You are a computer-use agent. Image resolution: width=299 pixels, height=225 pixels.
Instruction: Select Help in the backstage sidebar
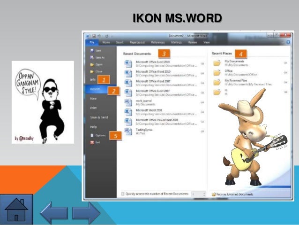coord(93,127)
